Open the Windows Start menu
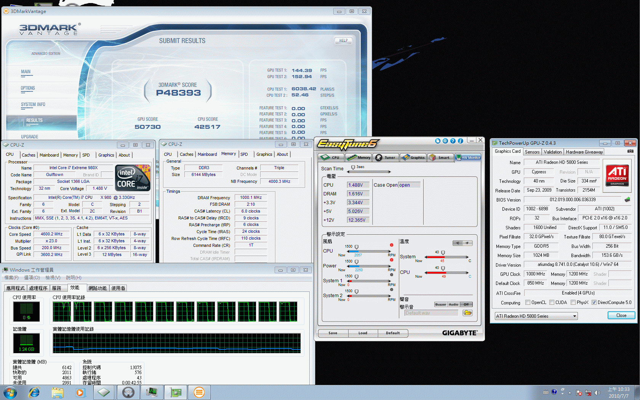This screenshot has width=640, height=400. click(10, 392)
